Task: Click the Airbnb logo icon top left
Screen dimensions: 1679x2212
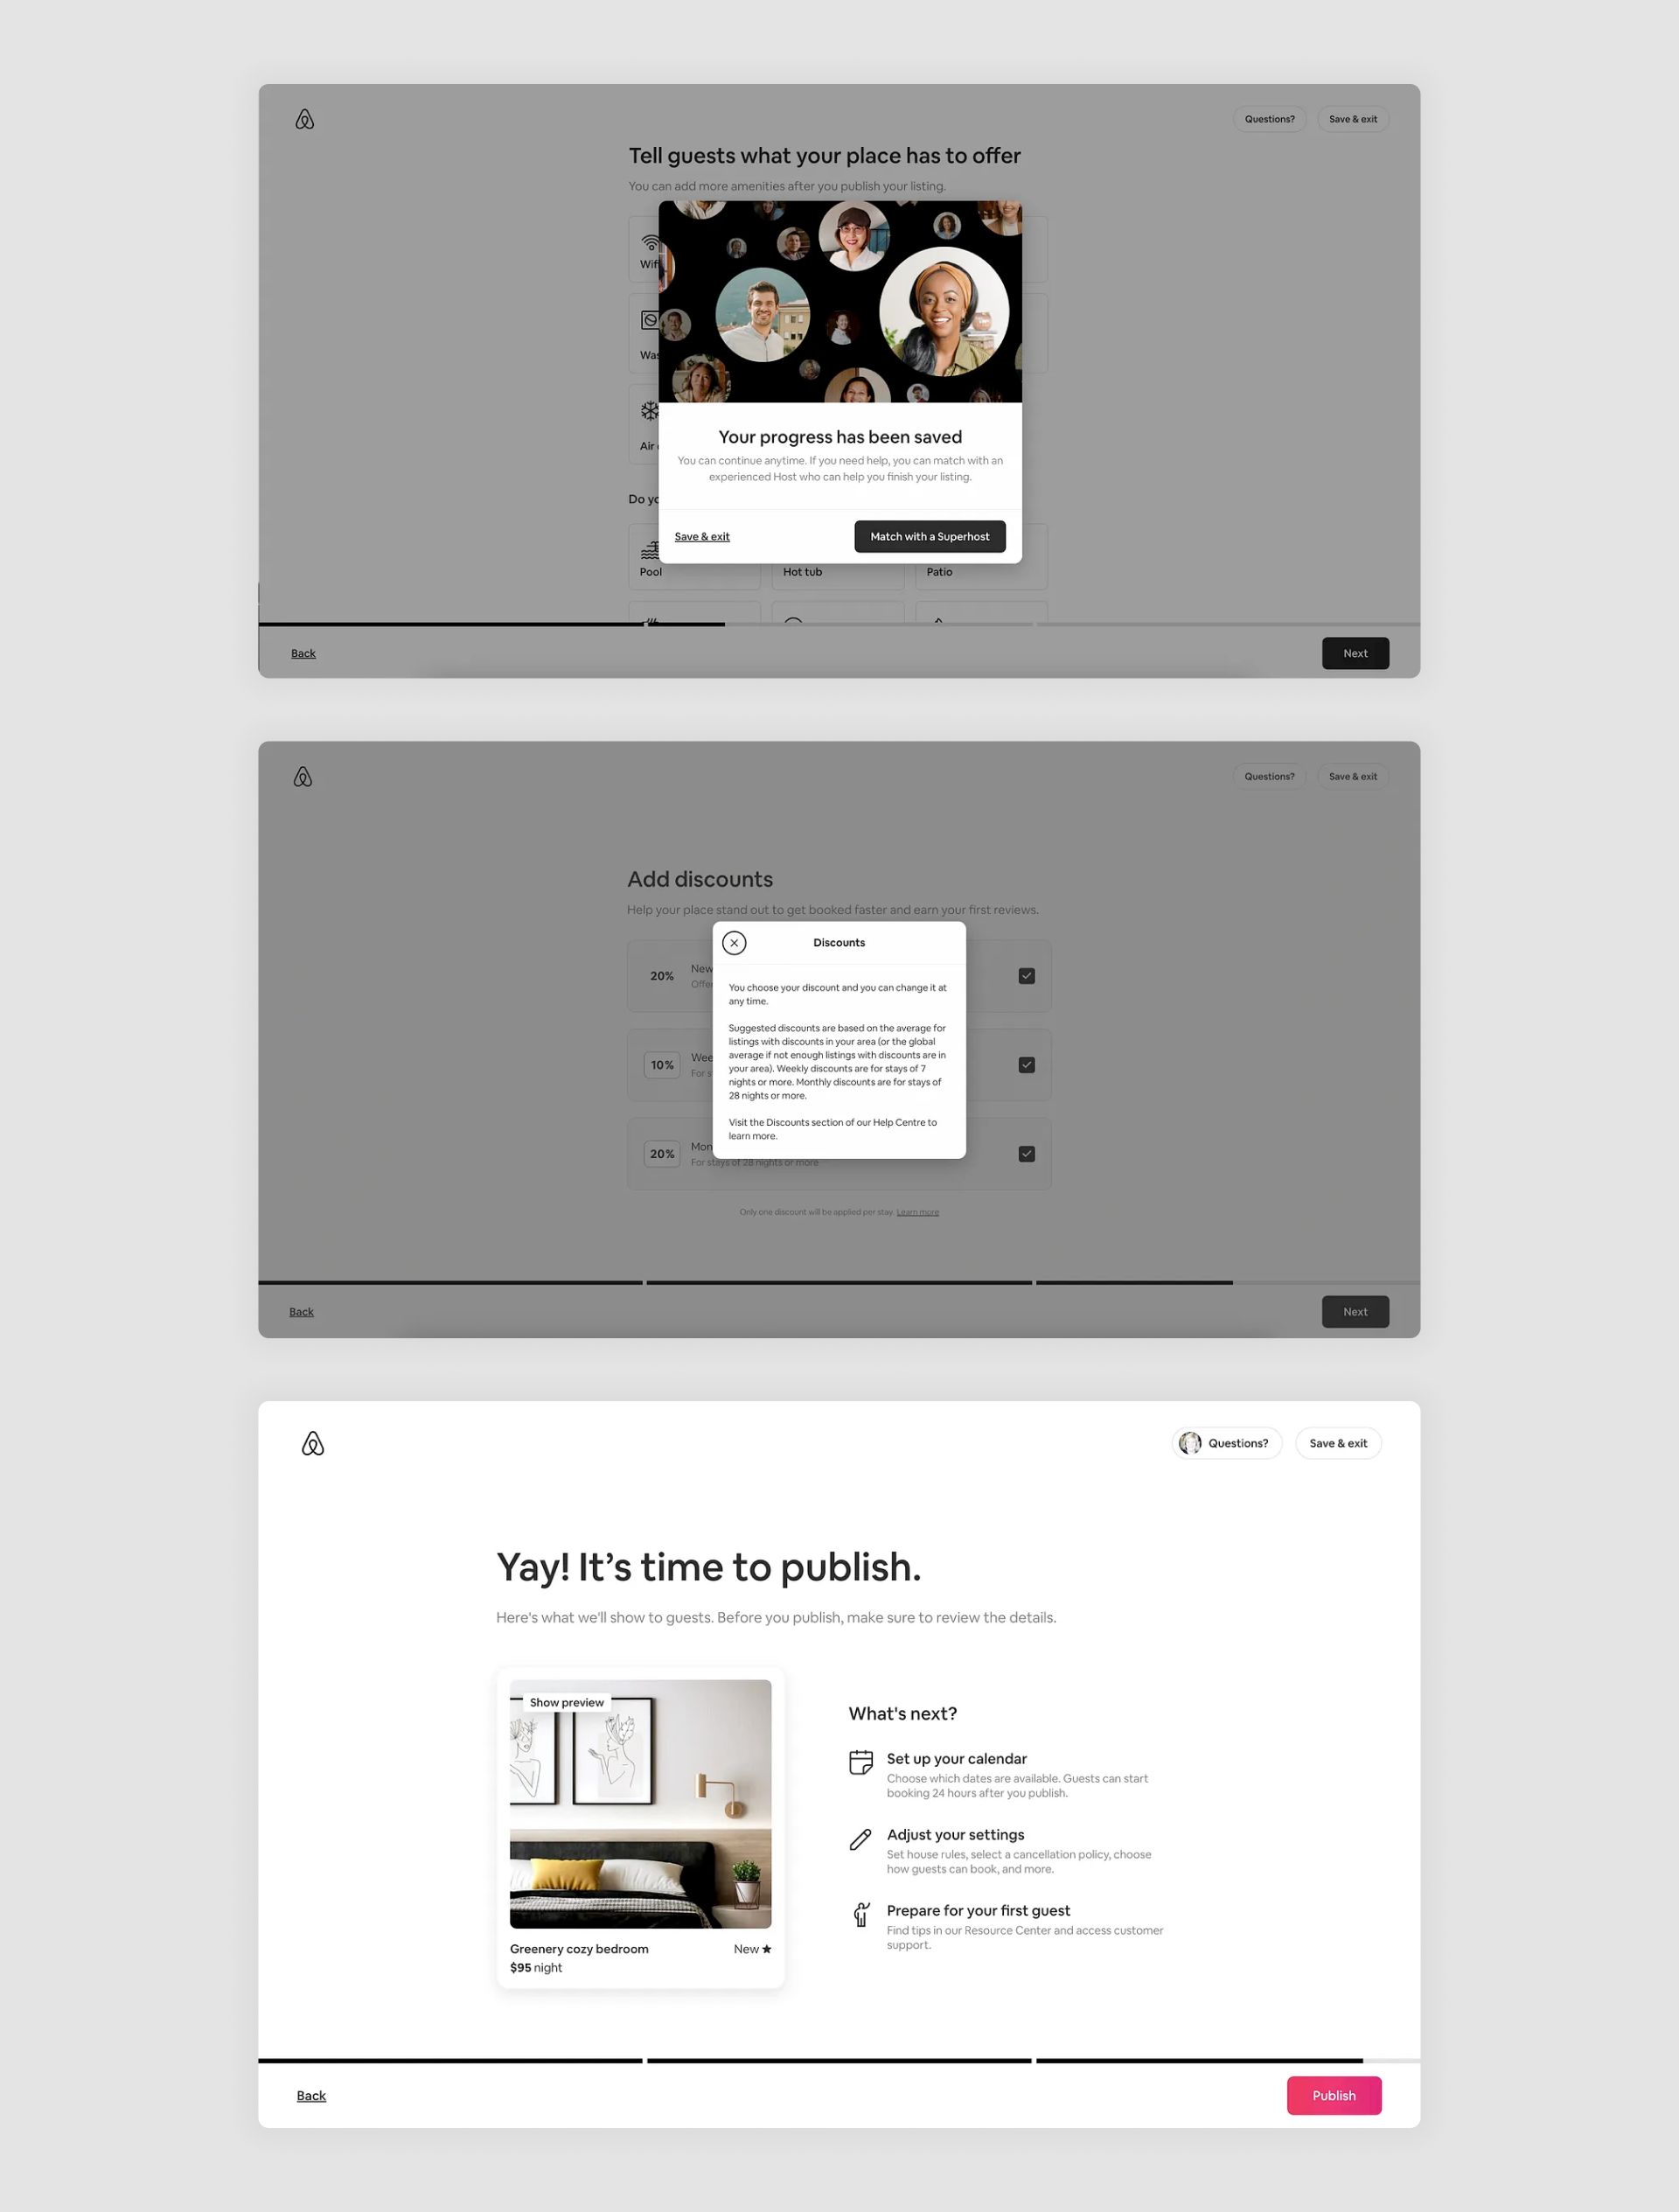Action: pos(307,118)
